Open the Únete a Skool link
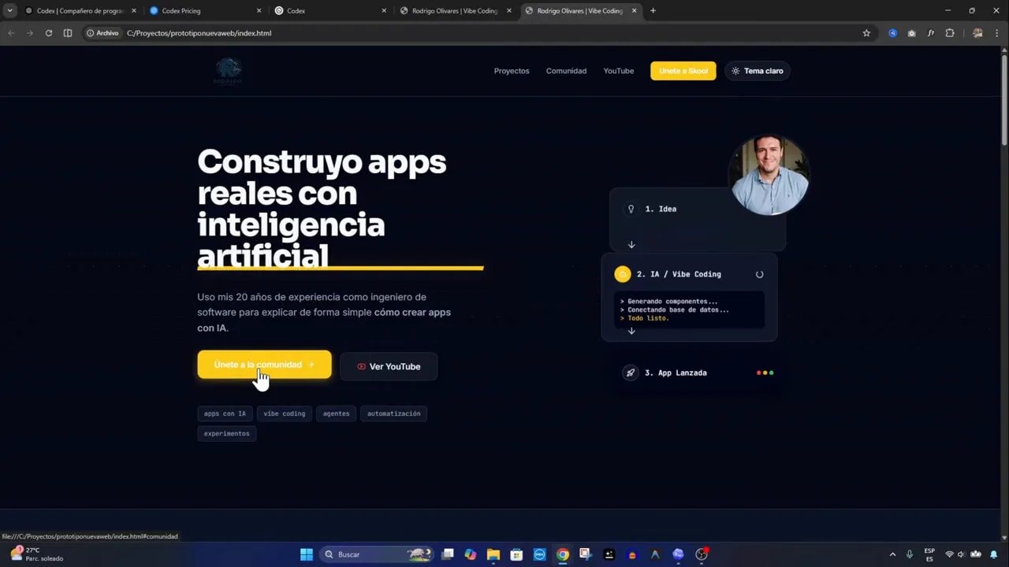Screen dimensions: 1009x567 pos(683,71)
